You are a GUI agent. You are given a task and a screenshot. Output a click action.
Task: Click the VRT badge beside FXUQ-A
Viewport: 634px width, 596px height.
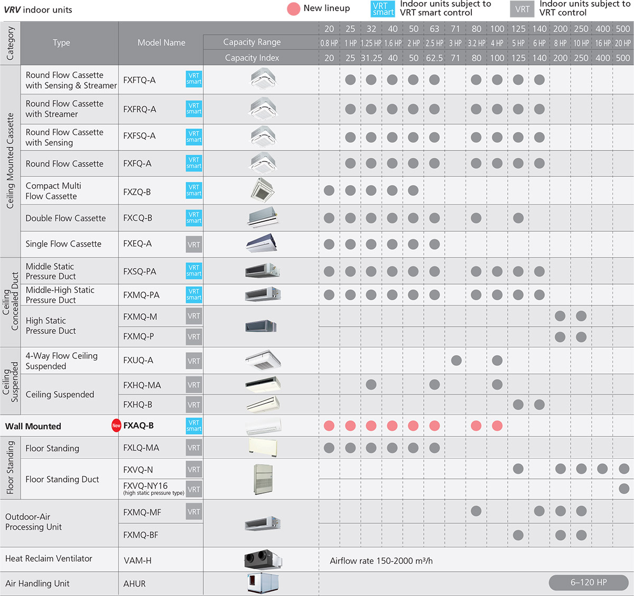pos(194,361)
